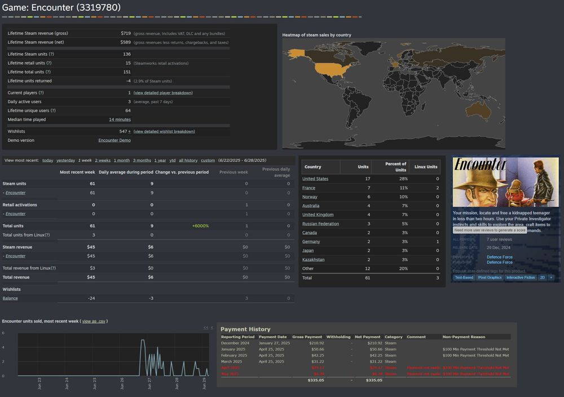Open the Australia country link
This screenshot has height=397, width=564.
[x=311, y=206]
